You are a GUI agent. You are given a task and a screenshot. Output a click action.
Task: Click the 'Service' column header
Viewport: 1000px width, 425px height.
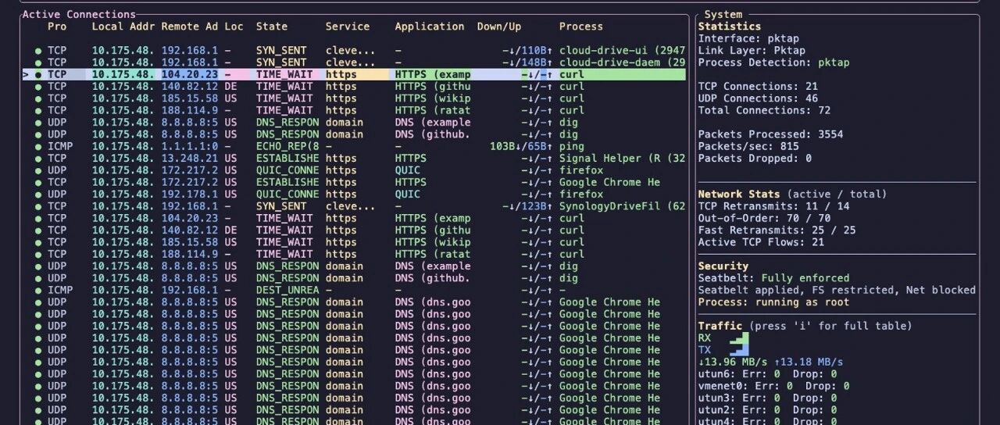click(x=348, y=27)
